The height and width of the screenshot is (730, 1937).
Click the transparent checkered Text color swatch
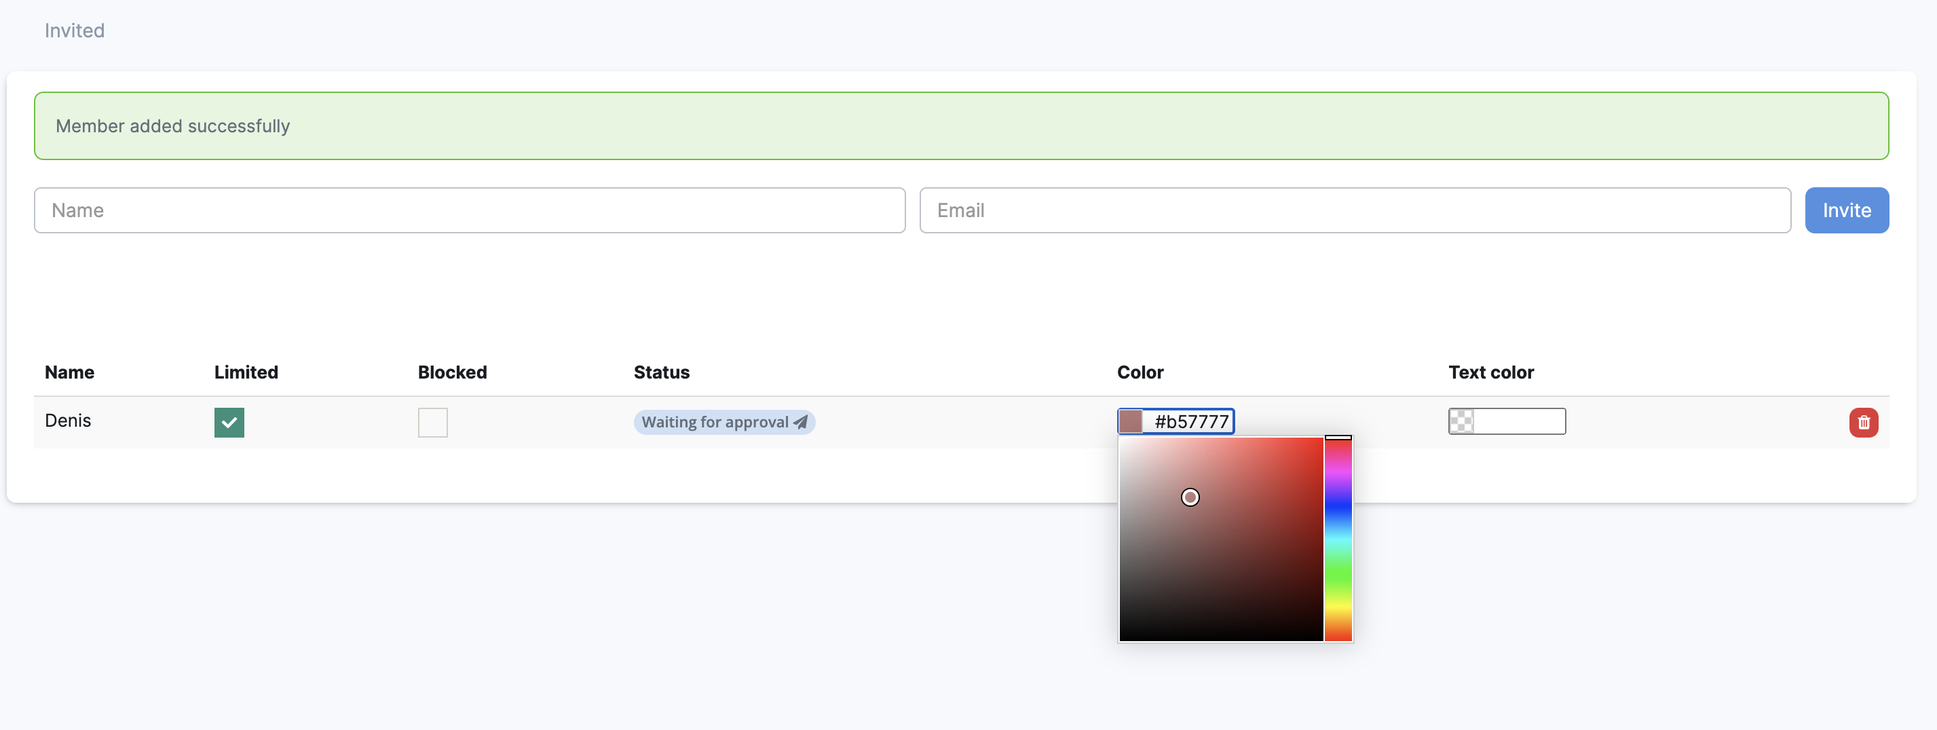(1461, 422)
